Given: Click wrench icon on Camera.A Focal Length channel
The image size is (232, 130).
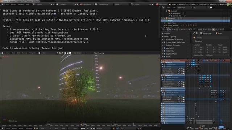Looking at the screenshot, I should [x=179, y=69].
